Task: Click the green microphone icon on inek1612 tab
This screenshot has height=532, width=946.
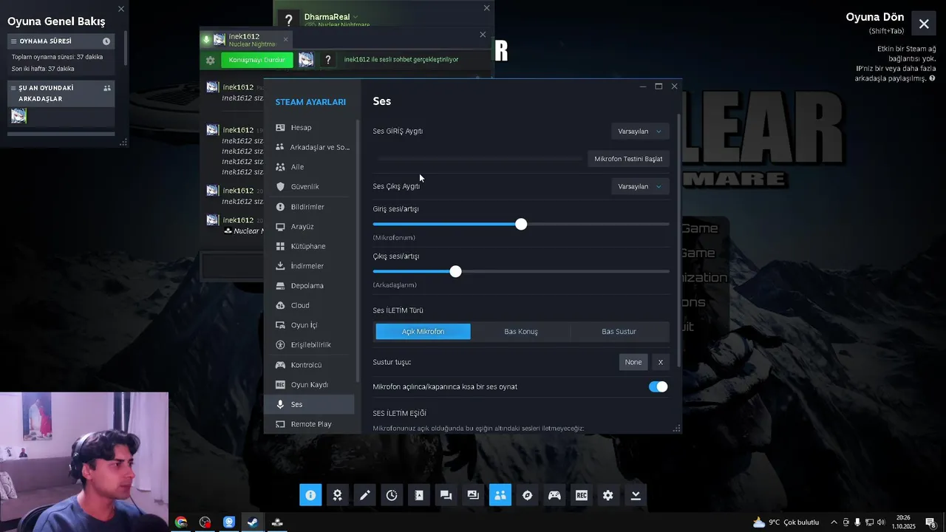Action: [x=207, y=39]
